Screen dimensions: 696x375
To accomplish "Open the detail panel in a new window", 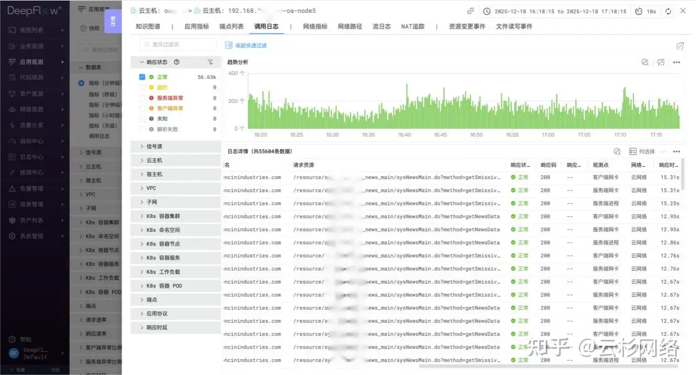I will point(681,46).
